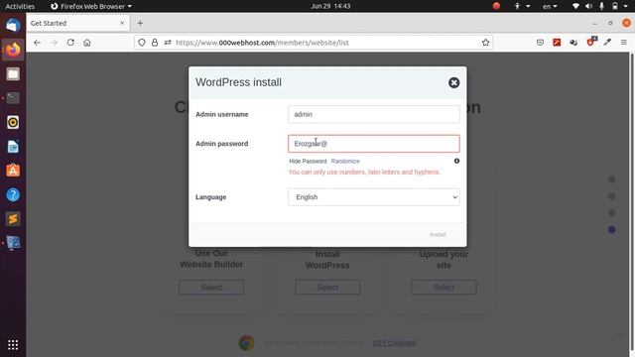Open the Pocket save icon
This screenshot has height=357, width=635.
pos(540,43)
